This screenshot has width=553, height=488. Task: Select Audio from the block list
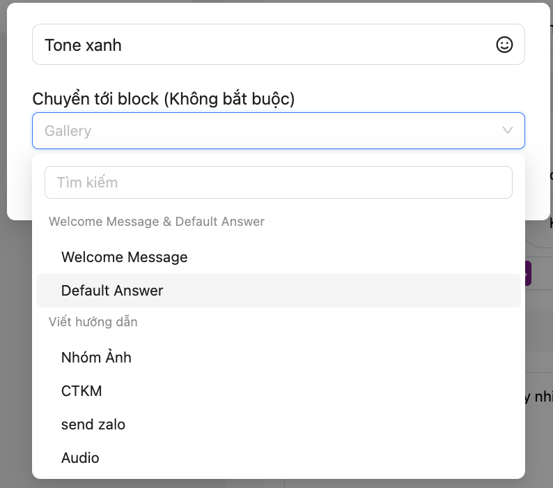point(80,458)
